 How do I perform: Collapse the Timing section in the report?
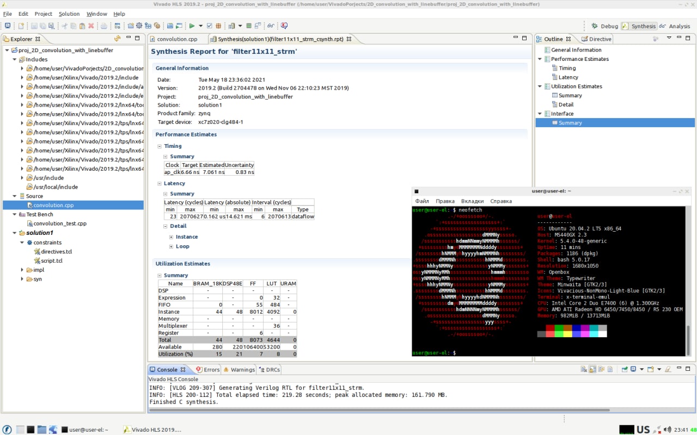(x=160, y=146)
